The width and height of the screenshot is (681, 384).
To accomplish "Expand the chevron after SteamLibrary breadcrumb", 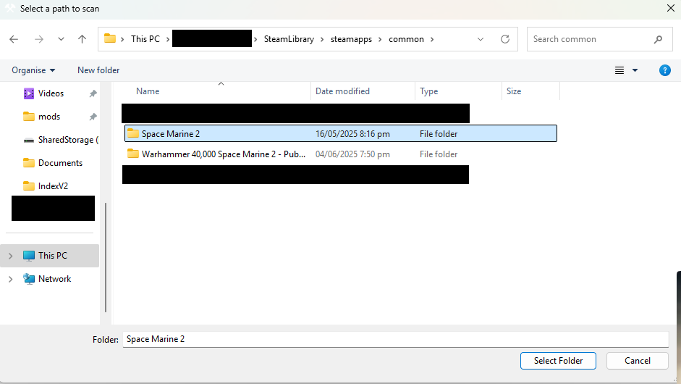I will (322, 39).
